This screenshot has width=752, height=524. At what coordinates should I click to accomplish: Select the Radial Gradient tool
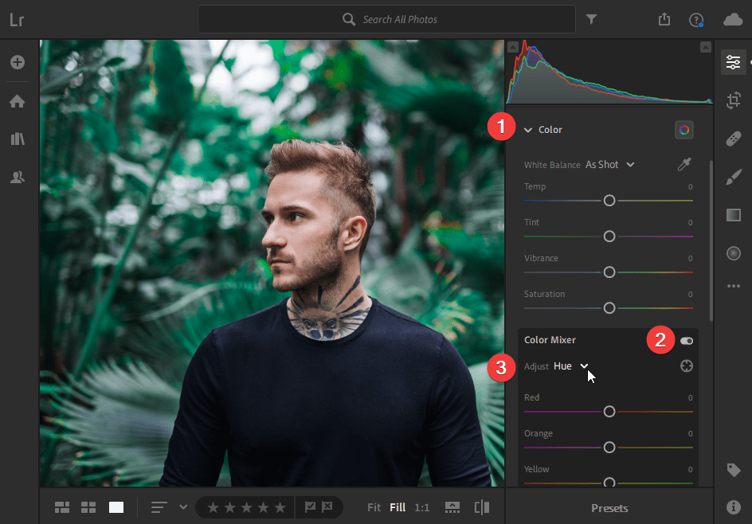click(x=734, y=253)
